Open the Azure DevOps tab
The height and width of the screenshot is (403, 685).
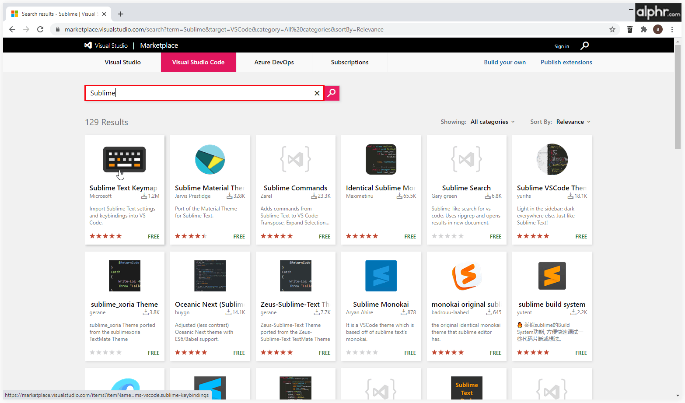[x=274, y=62]
